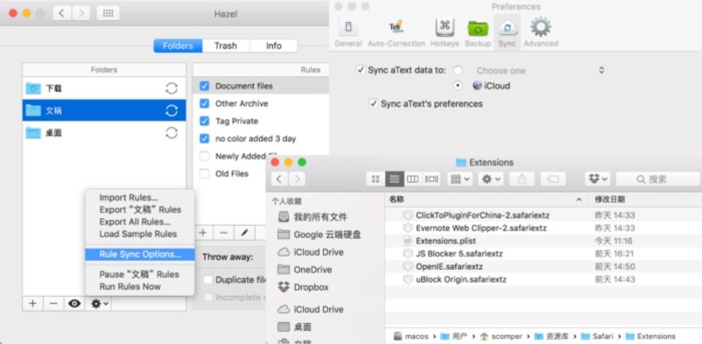Toggle Document files rule checkbox

pyautogui.click(x=205, y=86)
